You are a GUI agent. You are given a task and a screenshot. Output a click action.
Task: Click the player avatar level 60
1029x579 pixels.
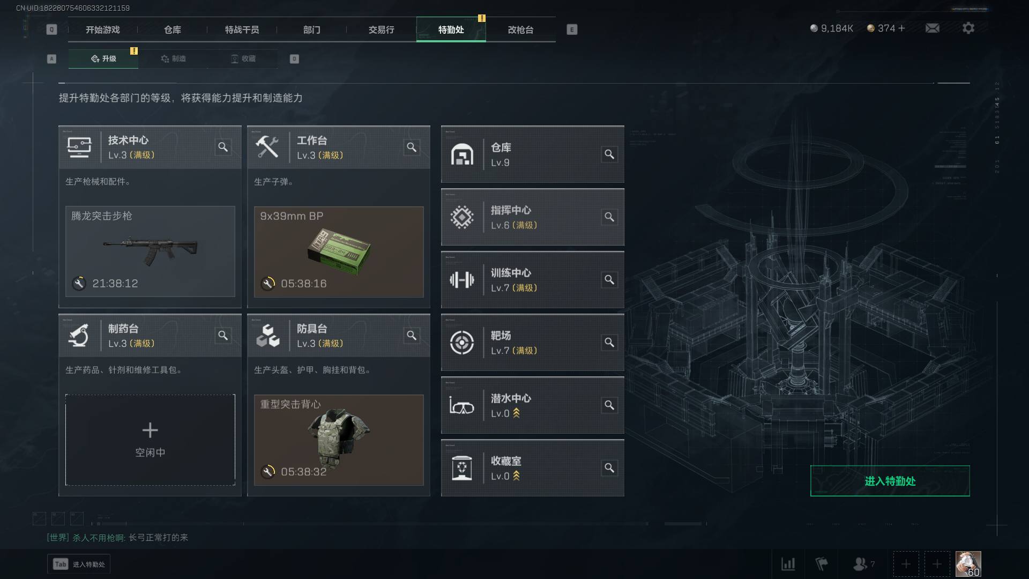(x=968, y=564)
